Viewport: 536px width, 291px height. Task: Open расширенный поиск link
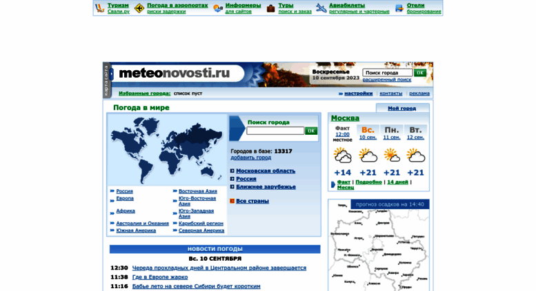click(386, 79)
